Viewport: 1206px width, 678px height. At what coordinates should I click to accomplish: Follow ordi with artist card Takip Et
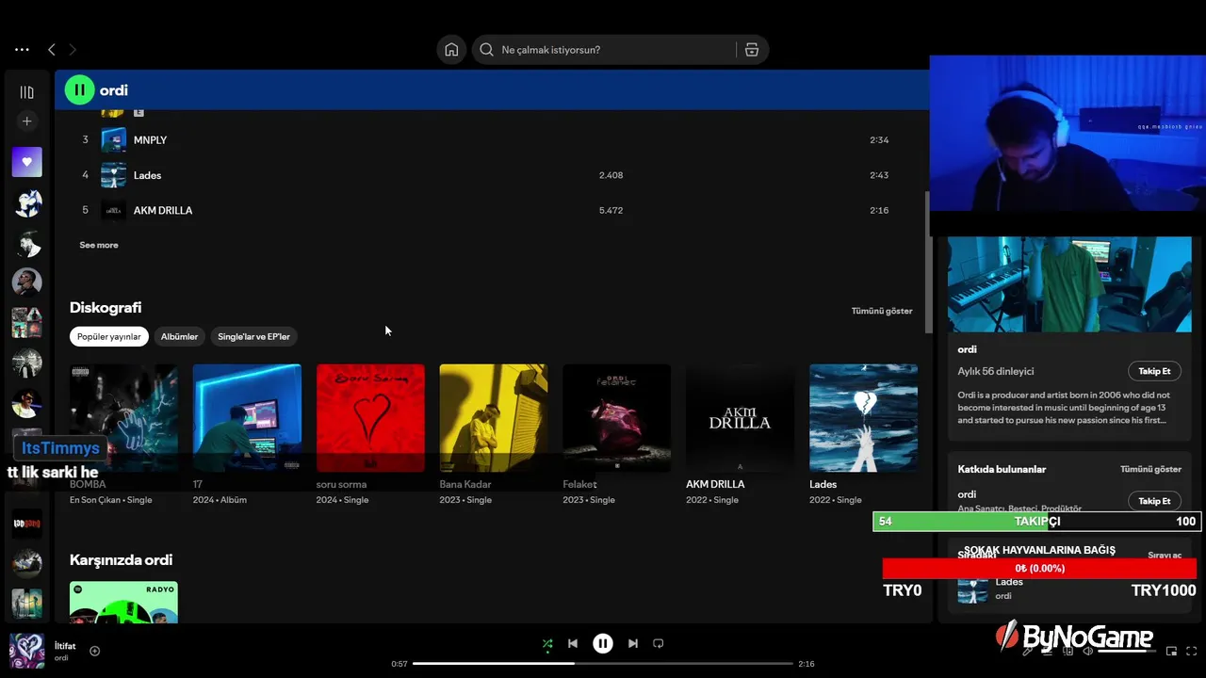pos(1154,371)
